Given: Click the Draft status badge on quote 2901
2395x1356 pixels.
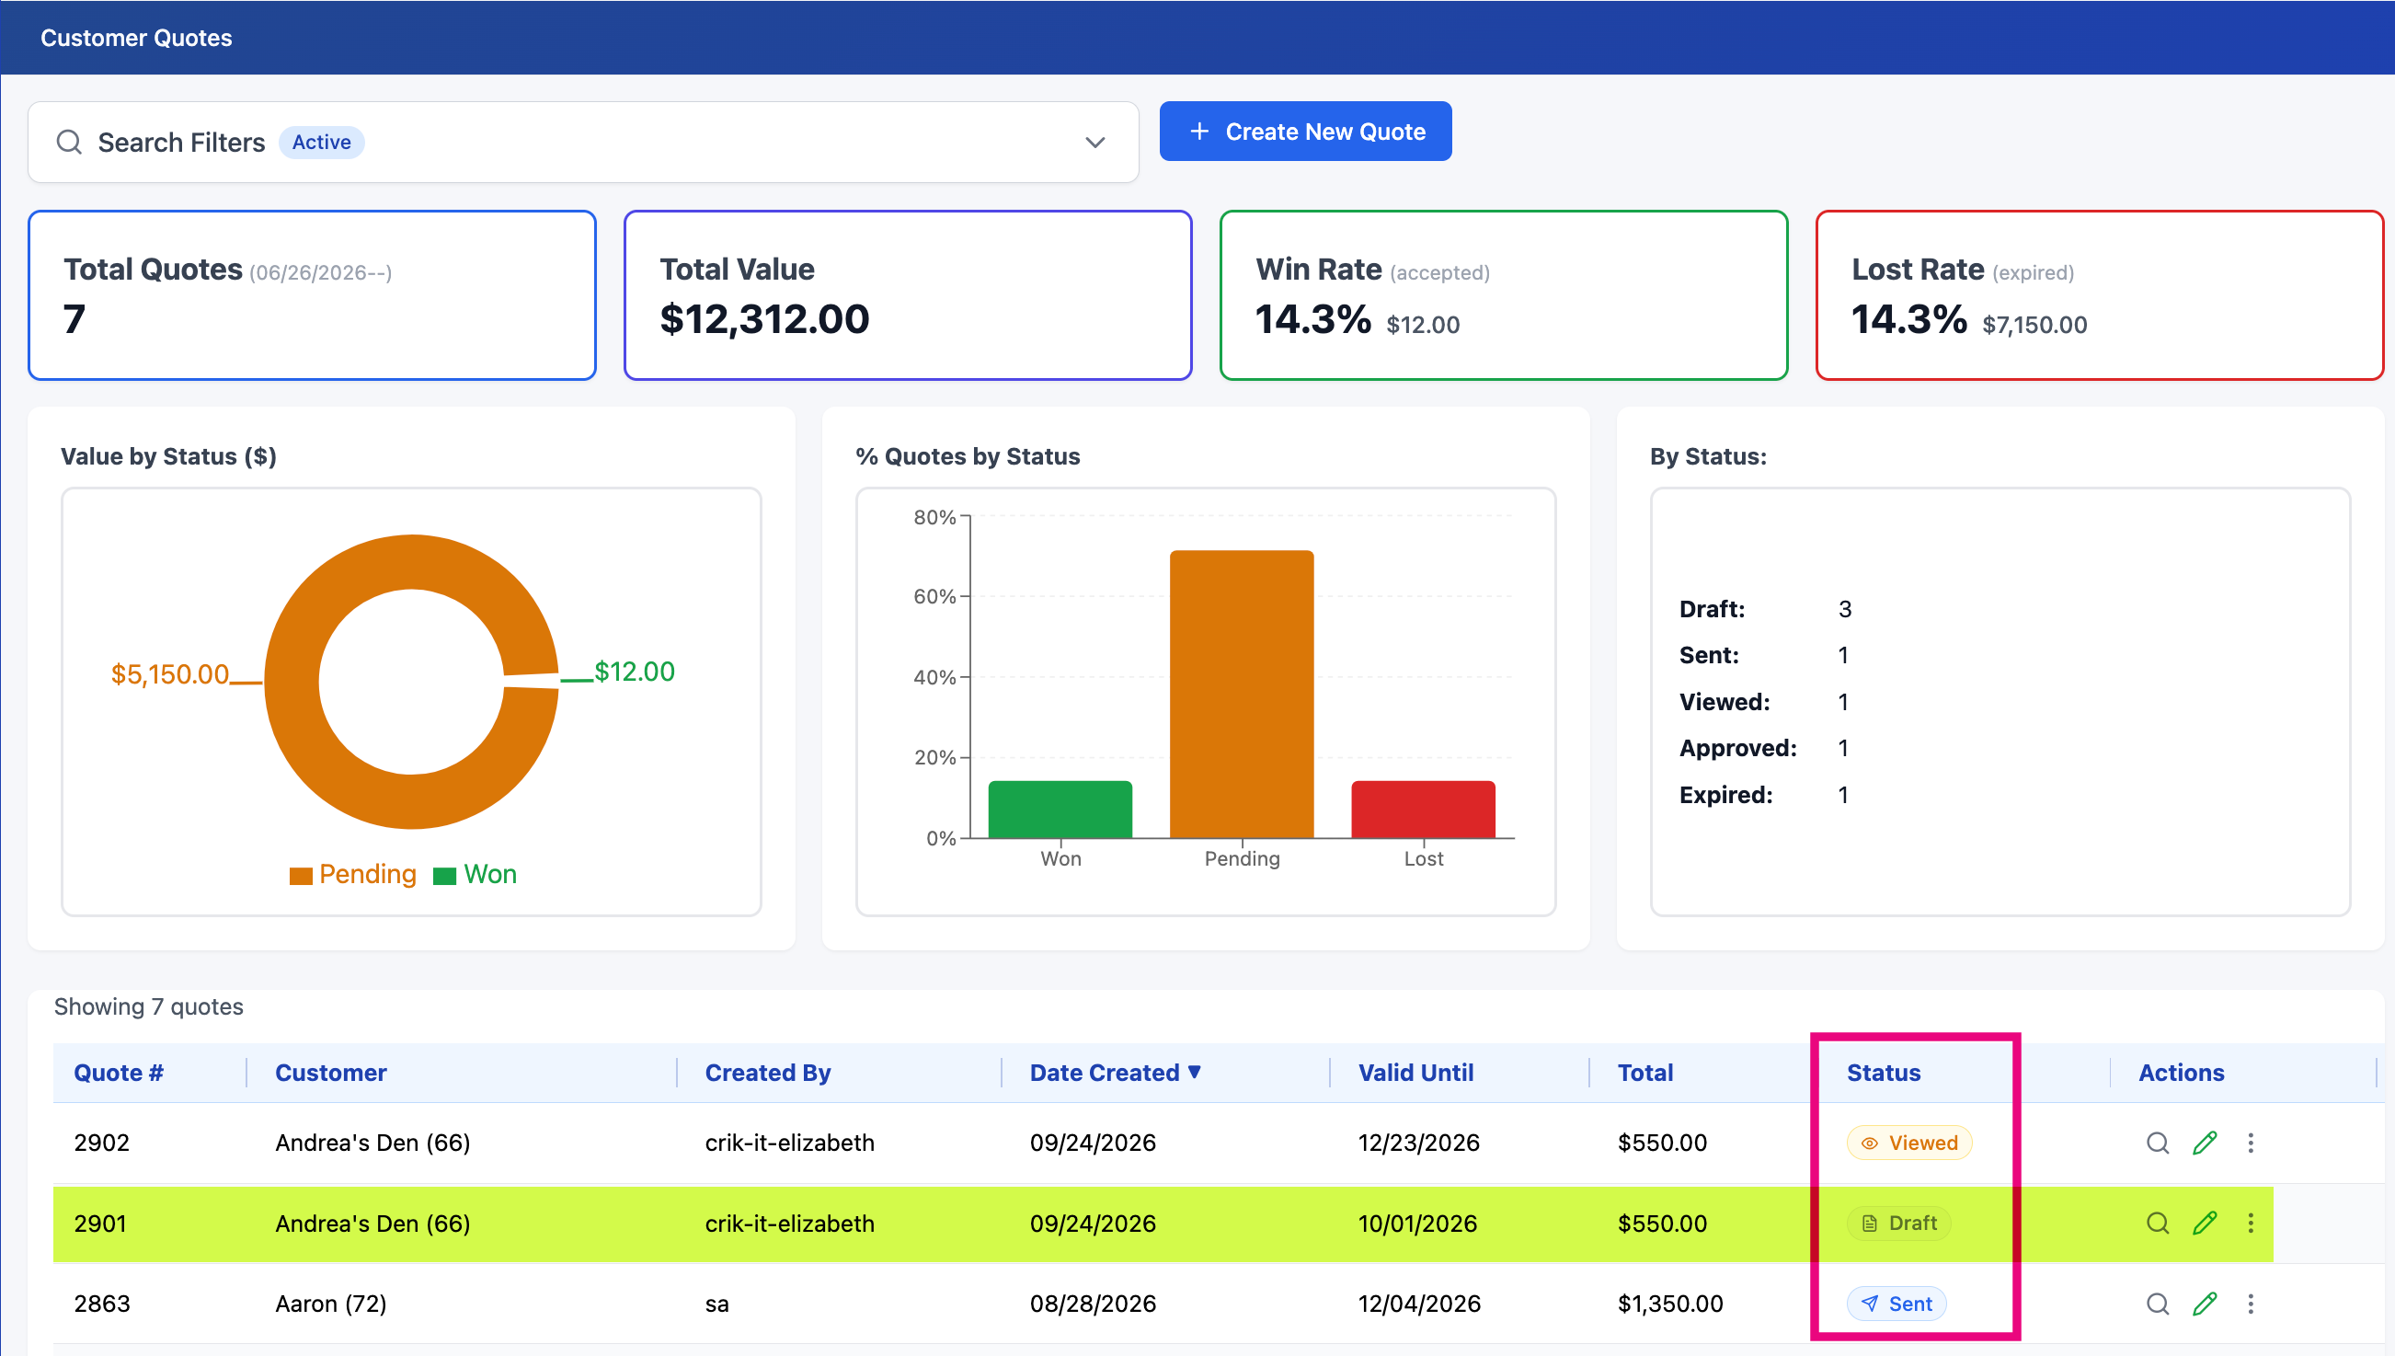Looking at the screenshot, I should [1898, 1223].
